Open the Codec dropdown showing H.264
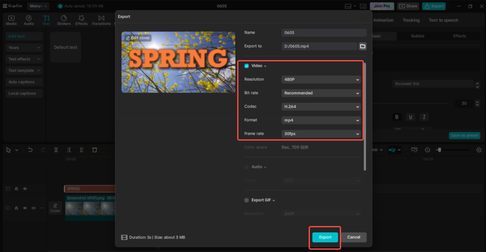Viewport: 486px width, 252px height. point(321,107)
